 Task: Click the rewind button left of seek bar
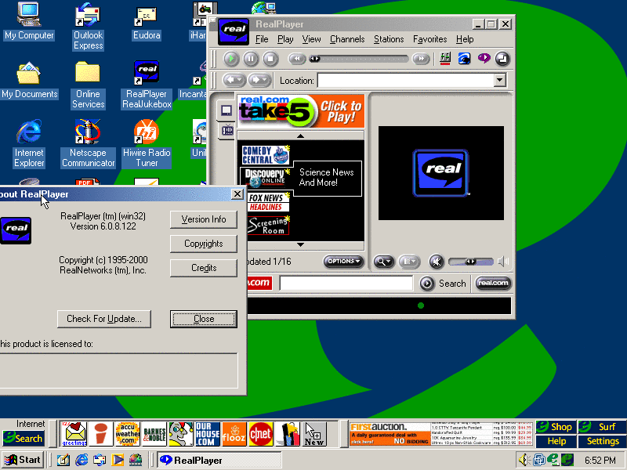296,59
